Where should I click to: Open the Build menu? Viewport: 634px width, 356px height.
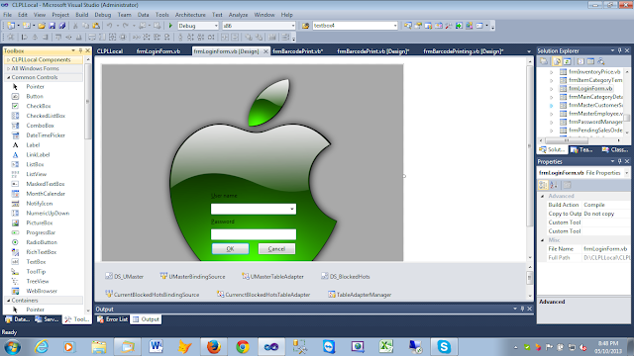tap(81, 15)
